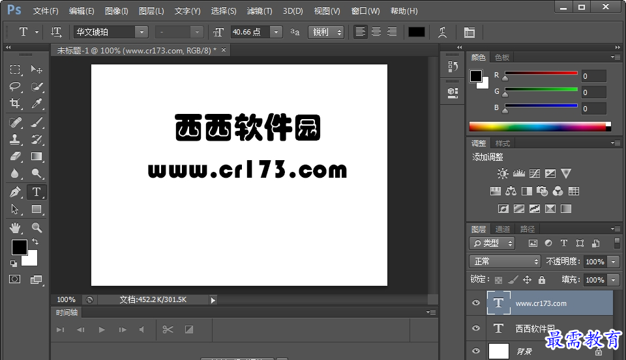Switch to the 色板 tab
Image resolution: width=626 pixels, height=360 pixels.
coord(502,57)
